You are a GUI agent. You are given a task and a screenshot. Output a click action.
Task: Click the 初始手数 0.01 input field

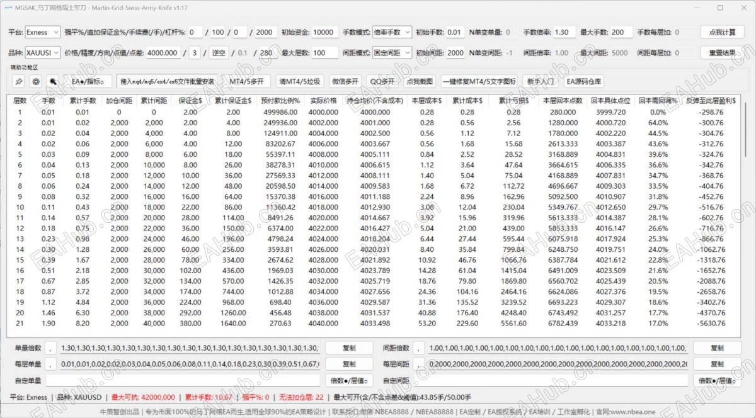[x=455, y=32]
